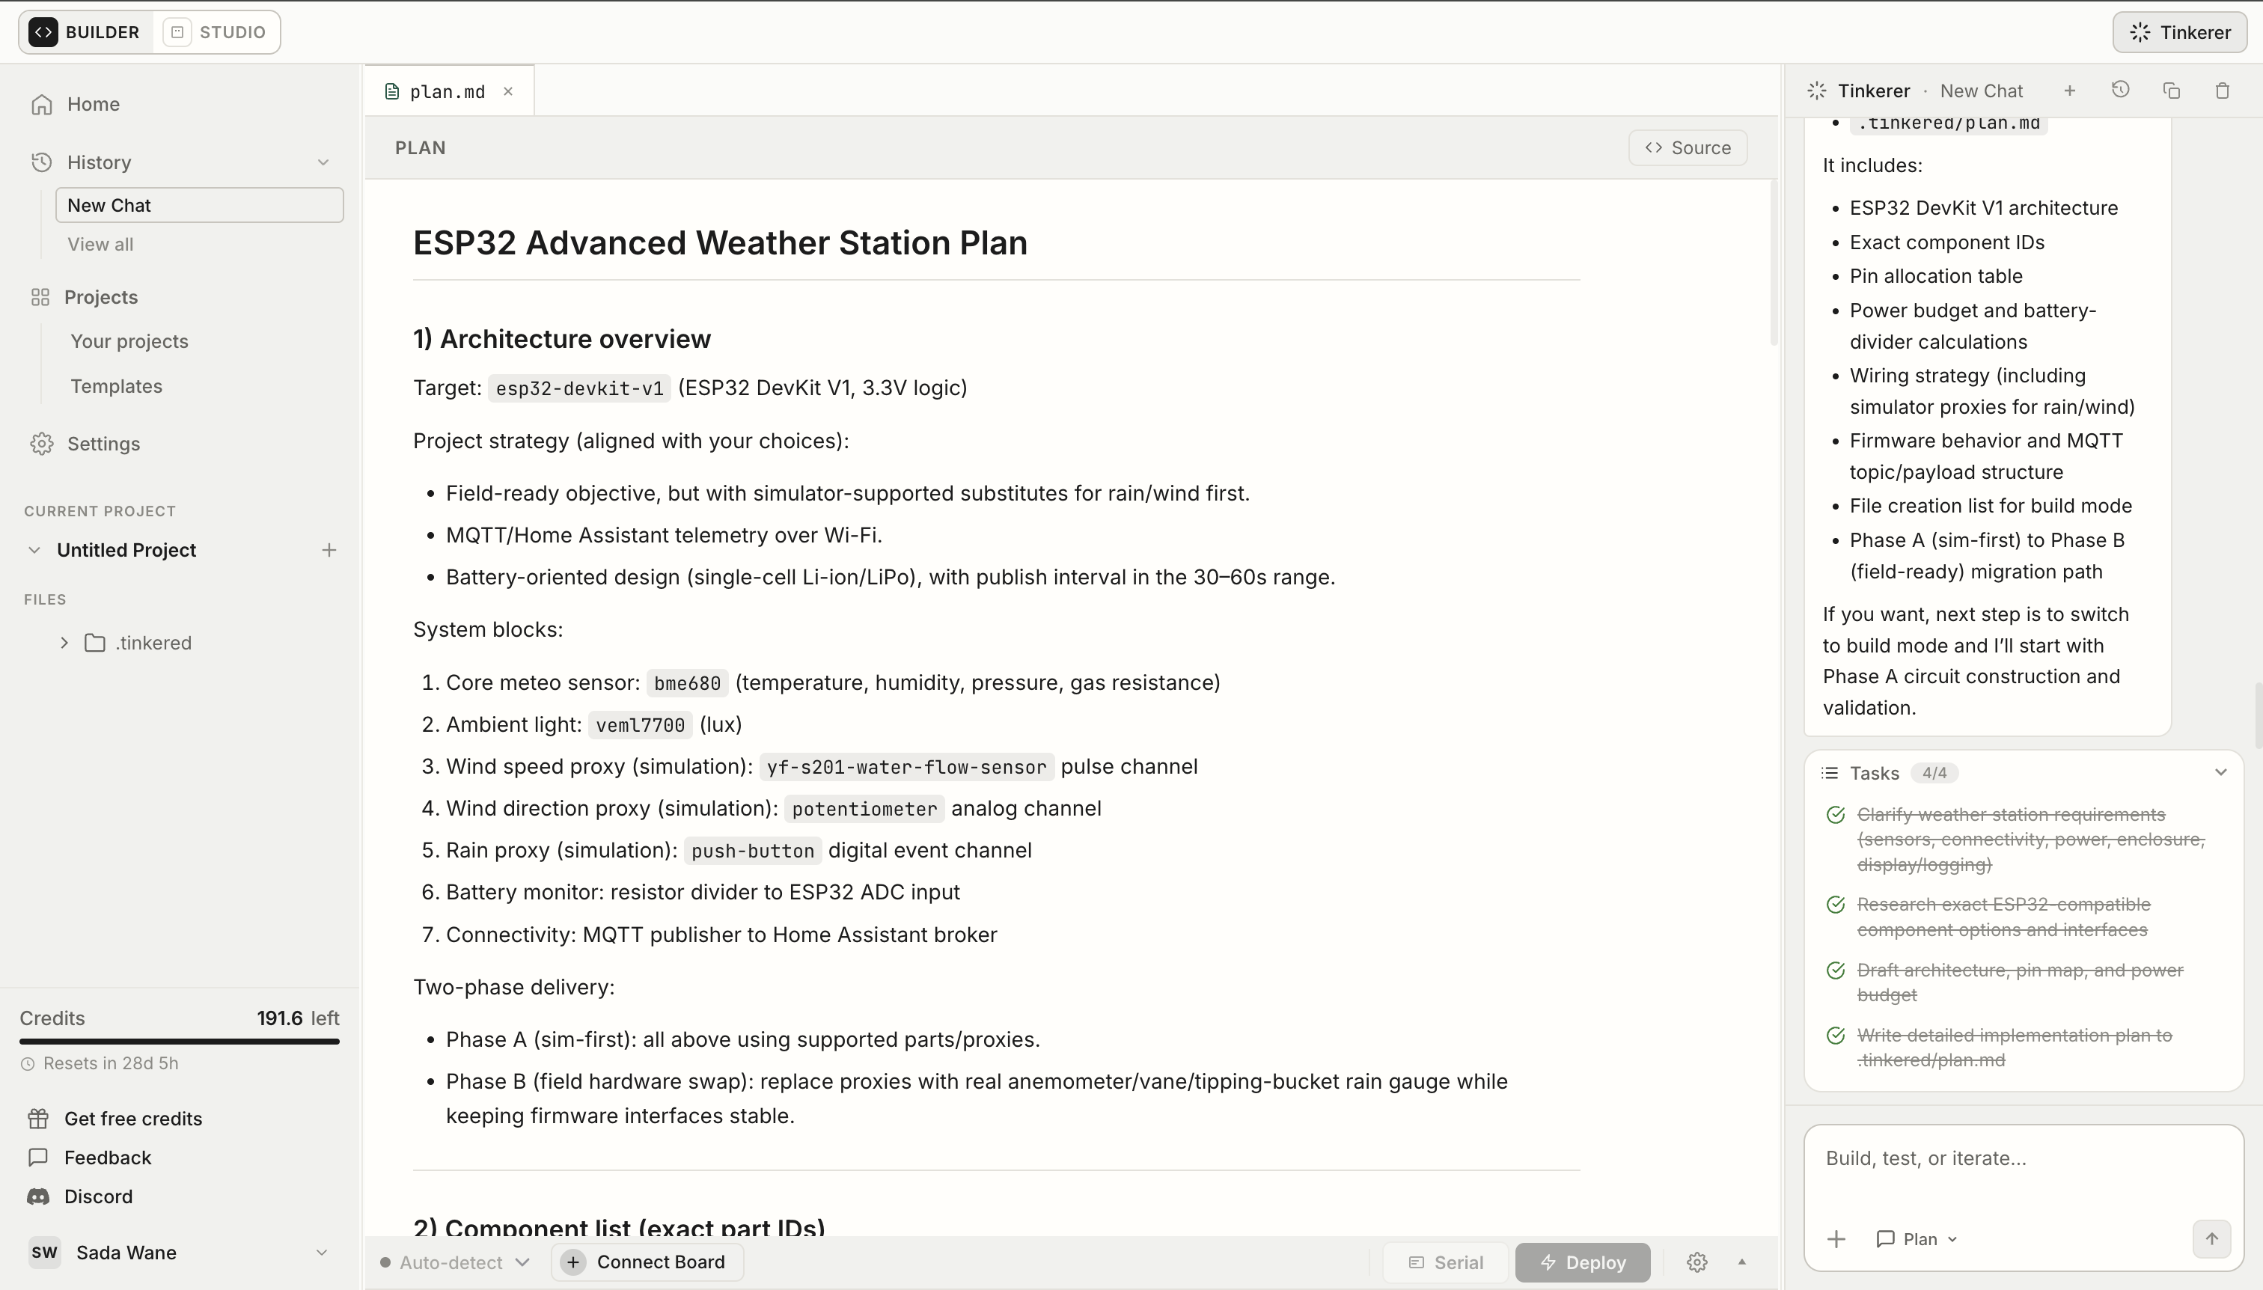
Task: Open chat history clock icon
Action: coord(2120,91)
